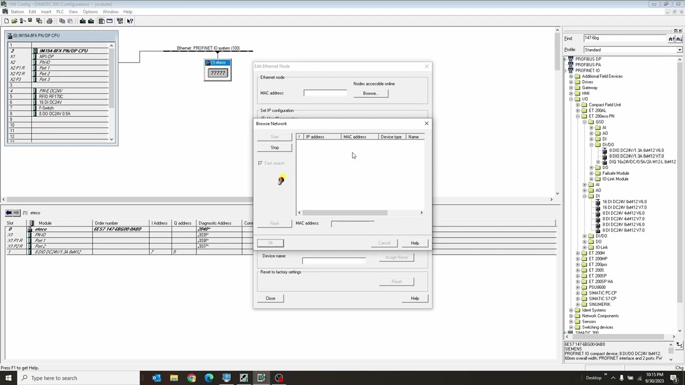Click the context Help arrow icon
Screen dimensions: 685x385
point(130,21)
